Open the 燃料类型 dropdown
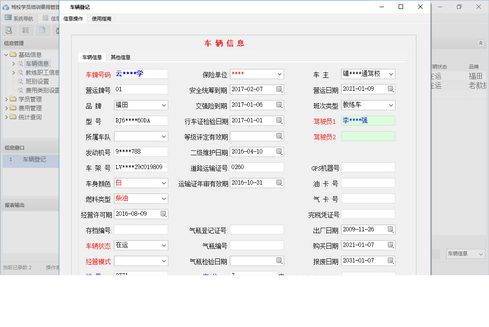489x327 pixels. tap(164, 198)
